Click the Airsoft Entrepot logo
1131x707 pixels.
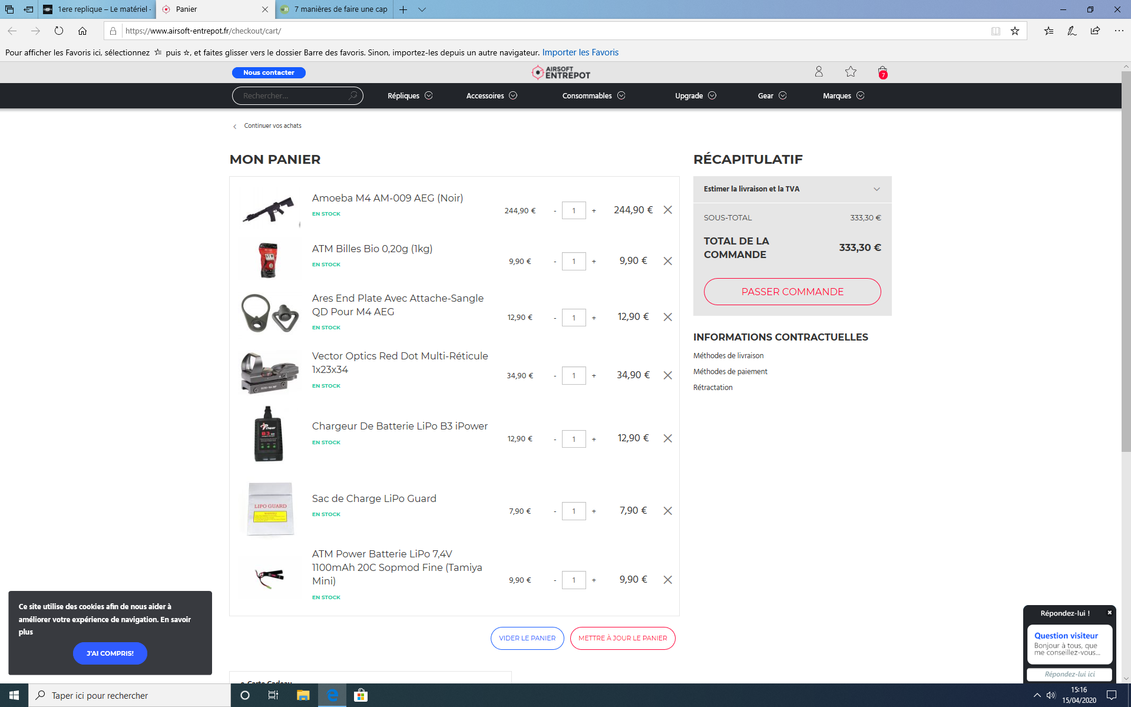561,72
